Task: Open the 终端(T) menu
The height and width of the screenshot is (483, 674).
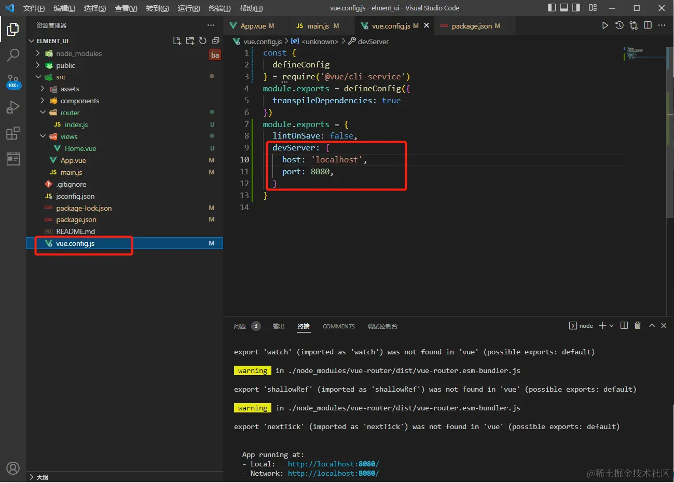Action: click(x=219, y=8)
